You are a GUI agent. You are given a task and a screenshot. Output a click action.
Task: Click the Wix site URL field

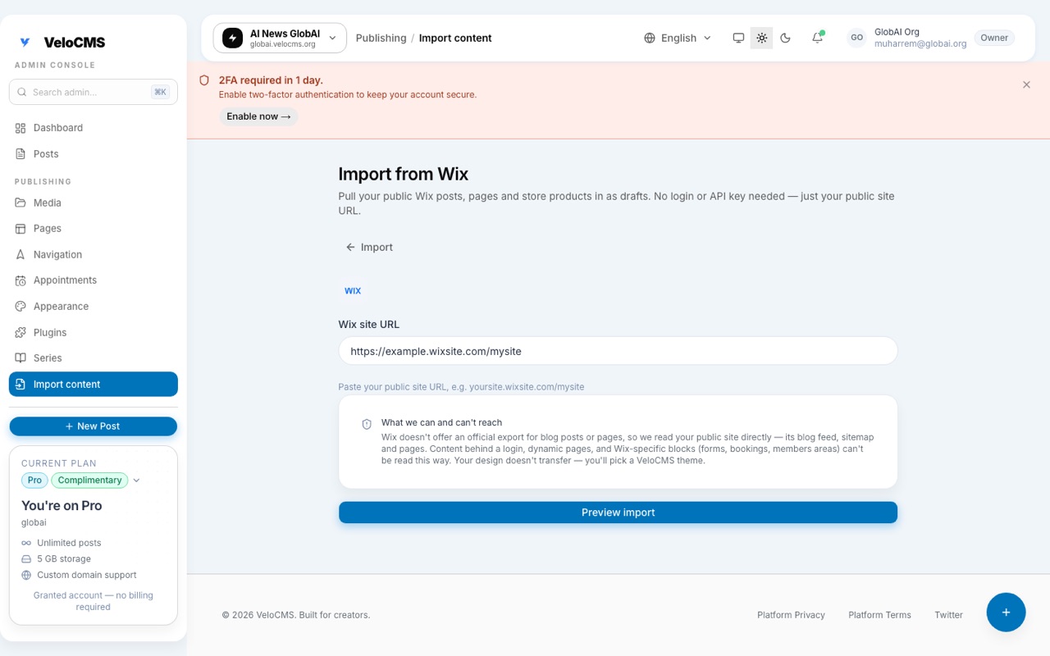618,351
